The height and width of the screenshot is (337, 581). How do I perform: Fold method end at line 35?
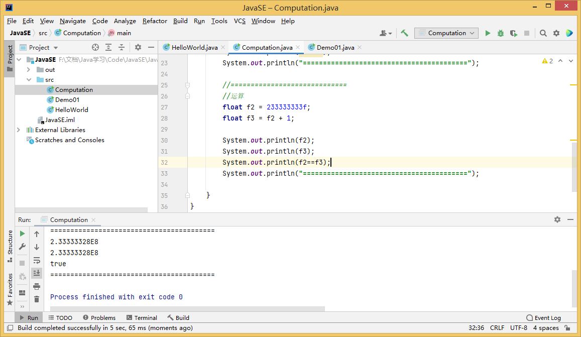point(187,195)
